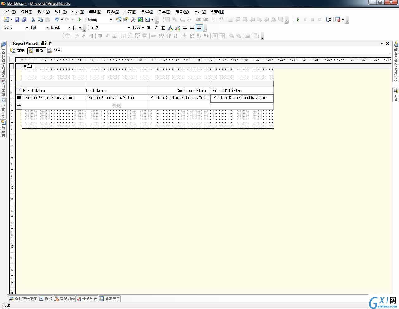Click the table header row handle icon

tap(19, 90)
